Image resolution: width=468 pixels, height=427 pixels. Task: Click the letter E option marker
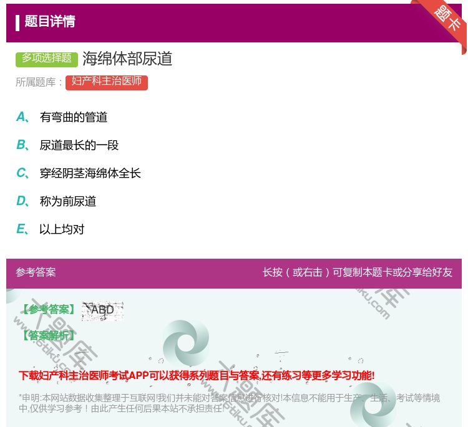pyautogui.click(x=22, y=229)
